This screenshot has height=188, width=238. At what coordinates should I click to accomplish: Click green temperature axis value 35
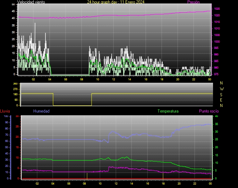(216, 124)
